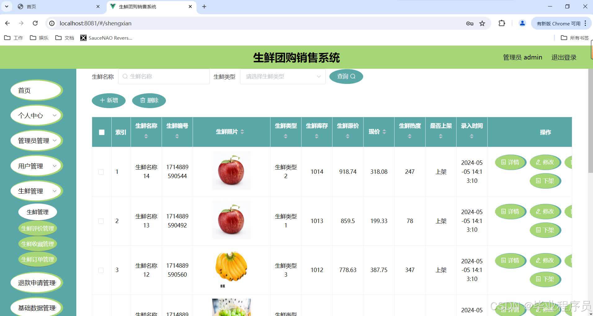Sort by 生鲜编号 column arrows
This screenshot has width=593, height=316.
[x=177, y=136]
